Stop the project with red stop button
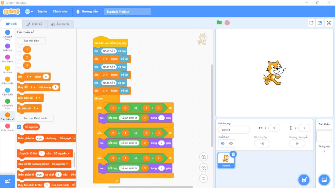Screen dimensions: 335x188 [x=227, y=23]
